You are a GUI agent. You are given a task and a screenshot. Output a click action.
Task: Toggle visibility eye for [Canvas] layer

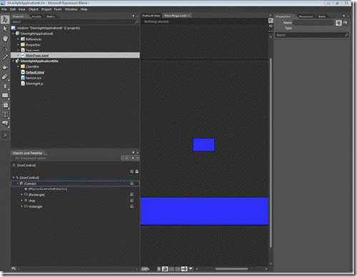click(x=131, y=183)
